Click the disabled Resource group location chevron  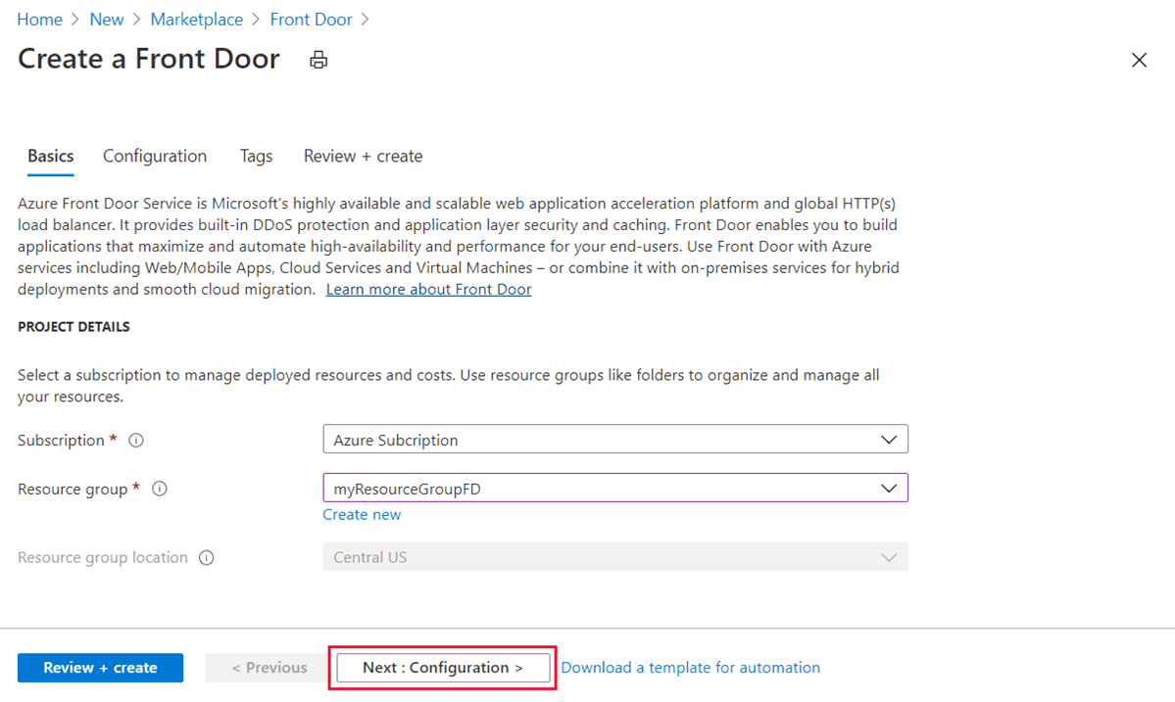(889, 557)
